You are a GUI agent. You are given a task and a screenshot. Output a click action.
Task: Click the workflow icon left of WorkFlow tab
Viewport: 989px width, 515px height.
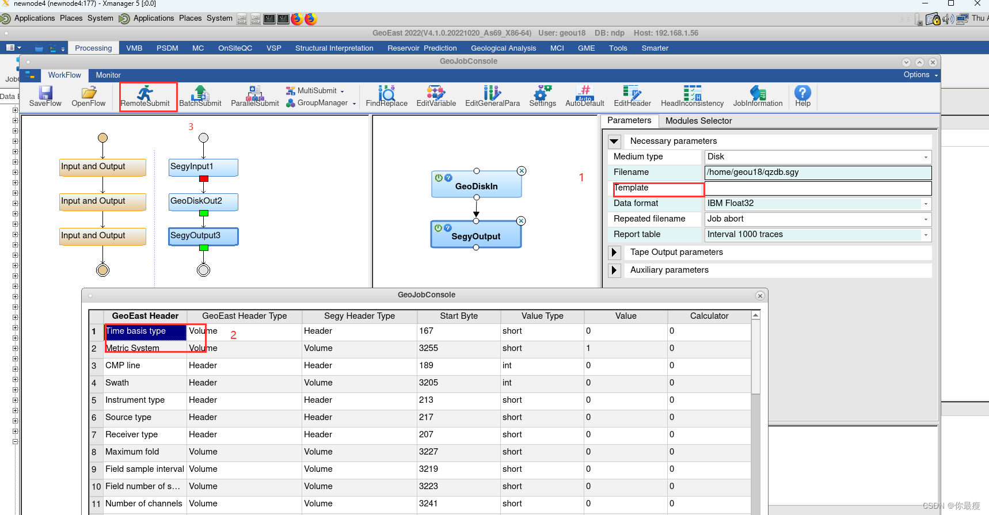(x=29, y=75)
